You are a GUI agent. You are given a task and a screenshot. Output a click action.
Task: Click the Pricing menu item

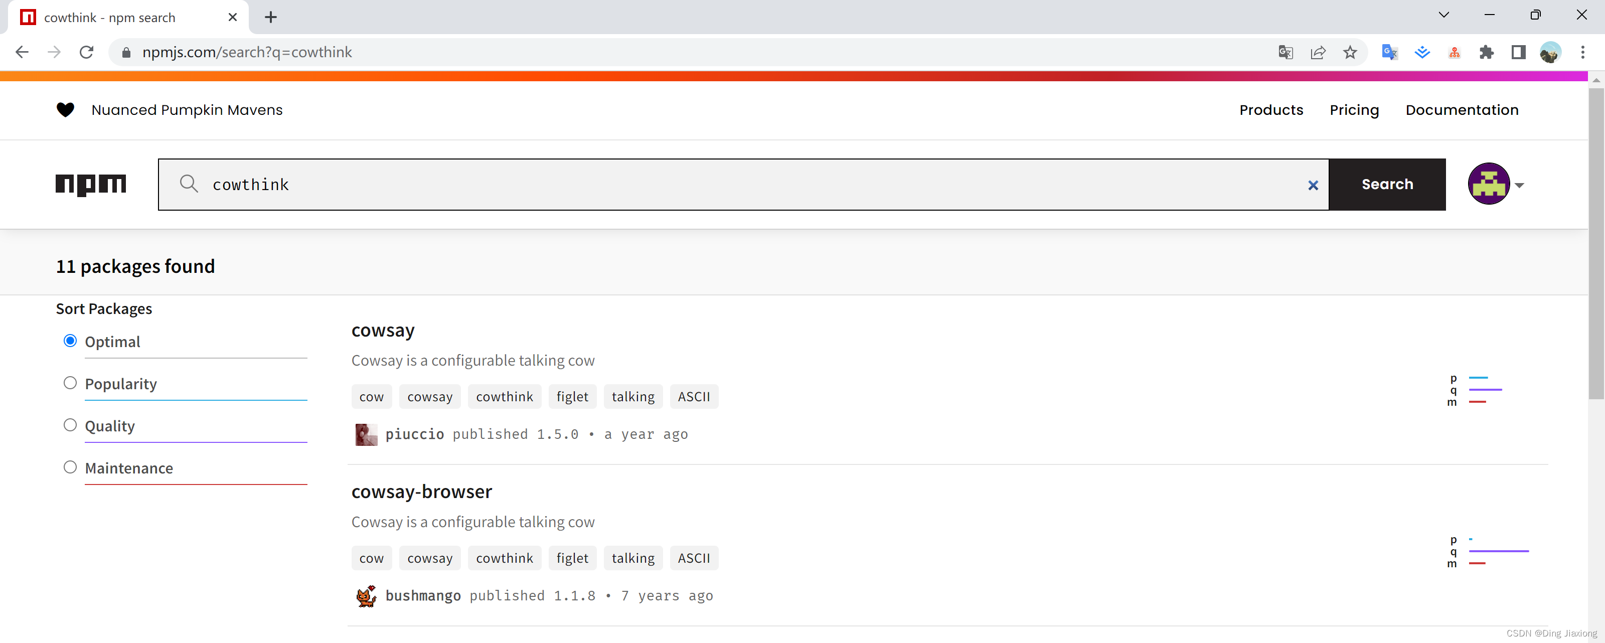click(x=1353, y=109)
